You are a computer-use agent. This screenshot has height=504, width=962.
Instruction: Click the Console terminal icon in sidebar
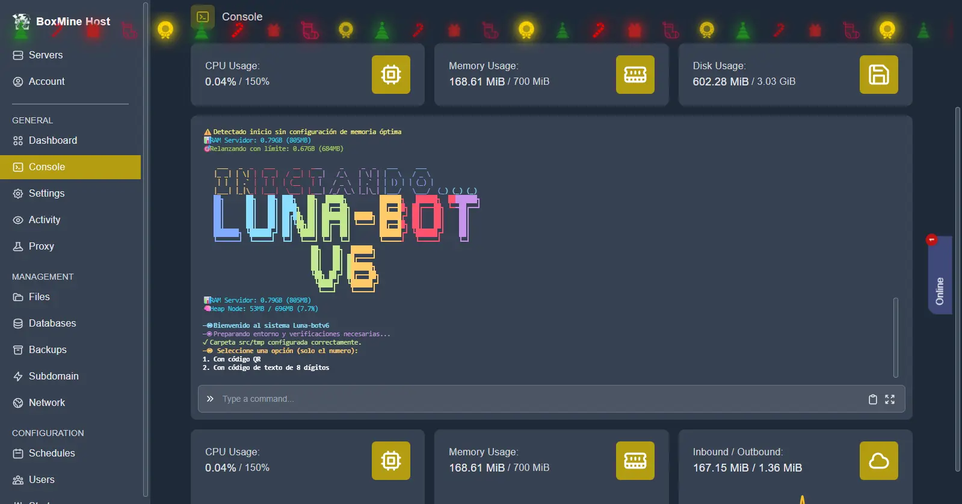(x=18, y=167)
